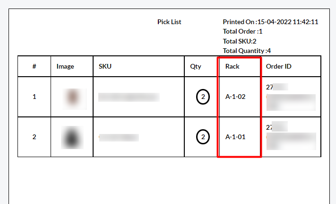Click the Image column header
Viewport: 336px width, 204px height.
tap(65, 66)
